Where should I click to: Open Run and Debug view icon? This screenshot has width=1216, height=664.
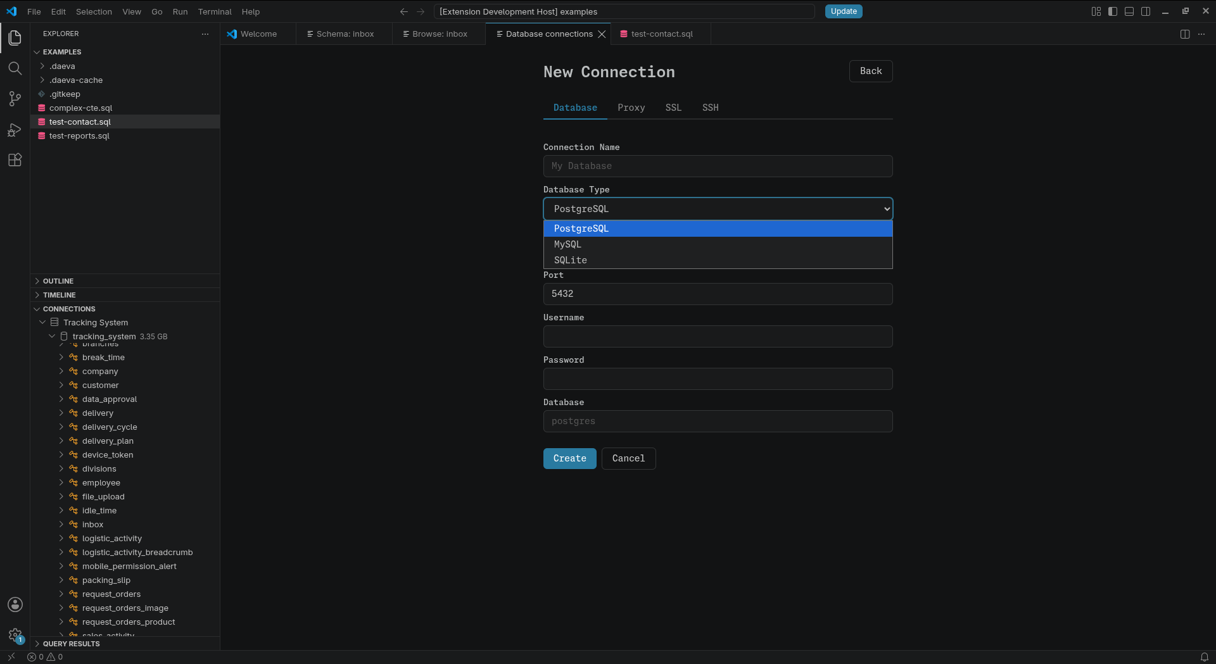click(x=15, y=130)
